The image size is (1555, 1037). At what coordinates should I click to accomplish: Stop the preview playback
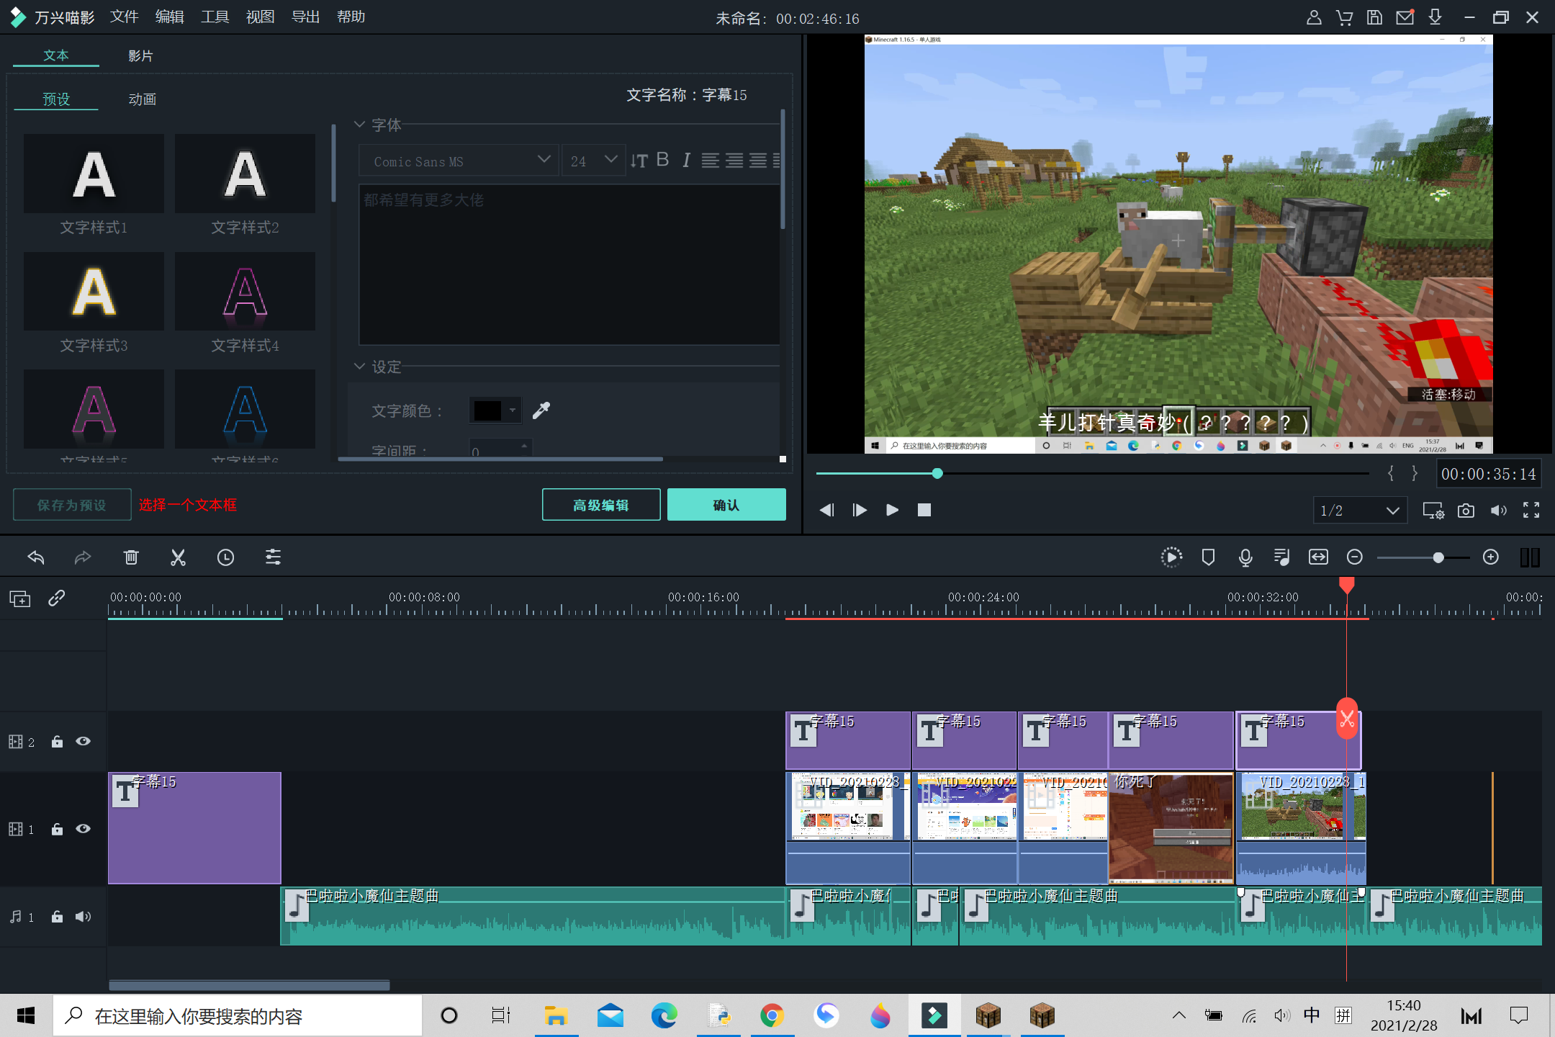tap(924, 511)
